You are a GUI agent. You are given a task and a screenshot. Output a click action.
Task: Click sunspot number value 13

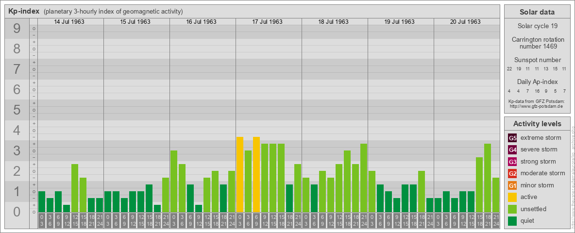546,69
